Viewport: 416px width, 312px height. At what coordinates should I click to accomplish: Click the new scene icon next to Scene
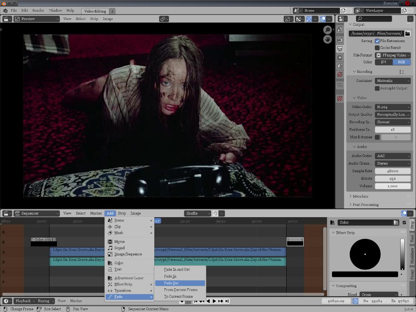tap(343, 11)
